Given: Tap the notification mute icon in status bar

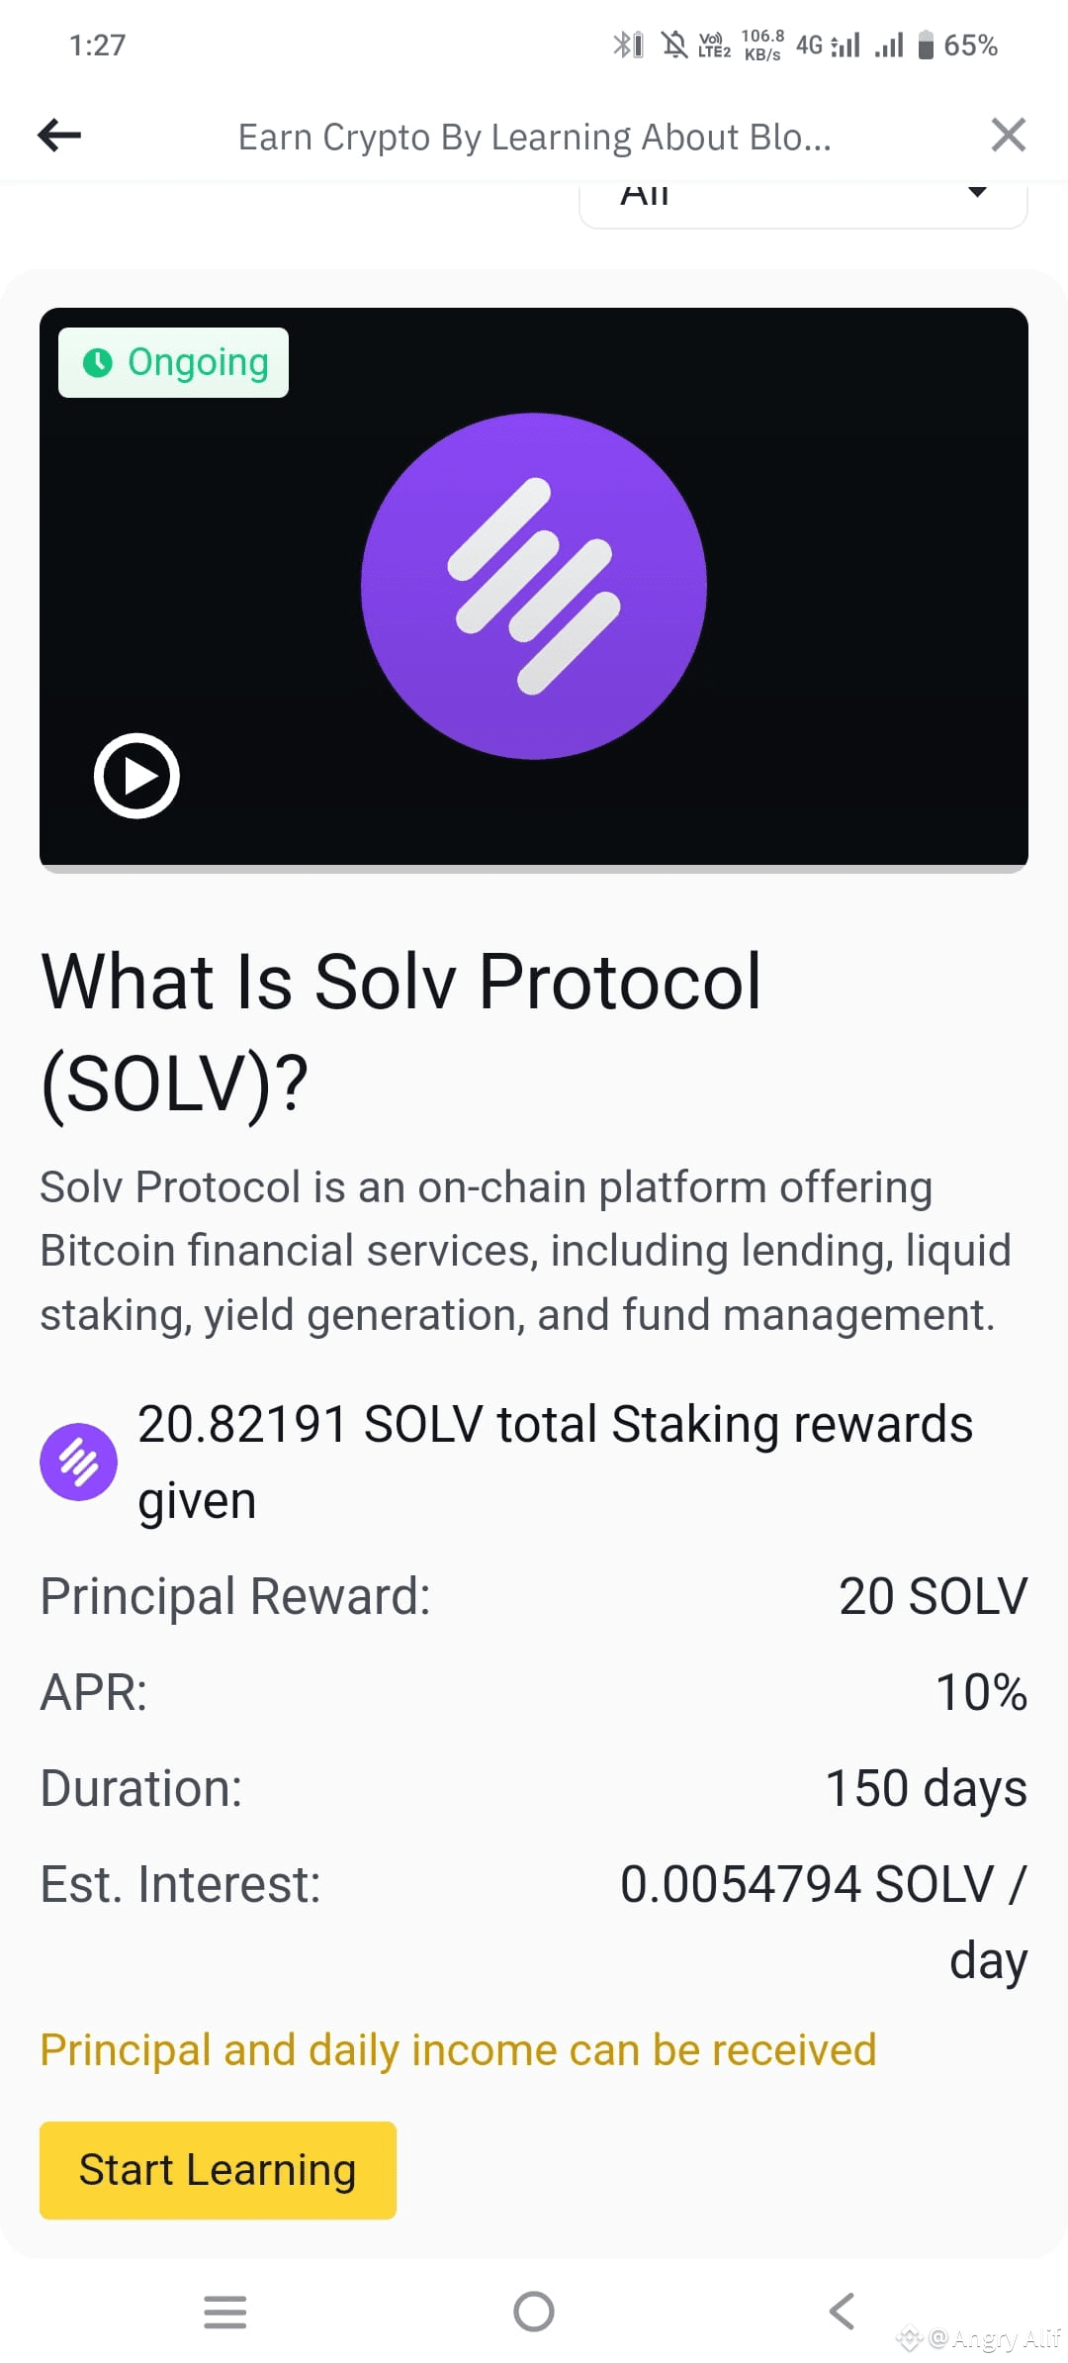Looking at the screenshot, I should click(674, 44).
